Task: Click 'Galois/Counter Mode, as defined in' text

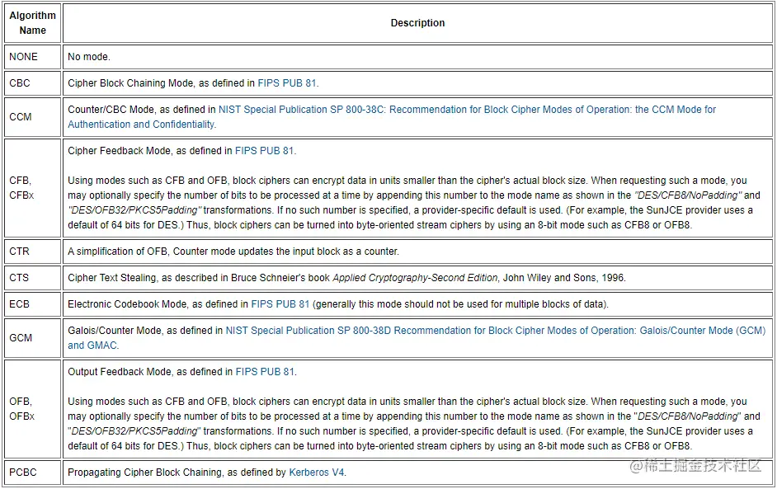Action: [145, 331]
